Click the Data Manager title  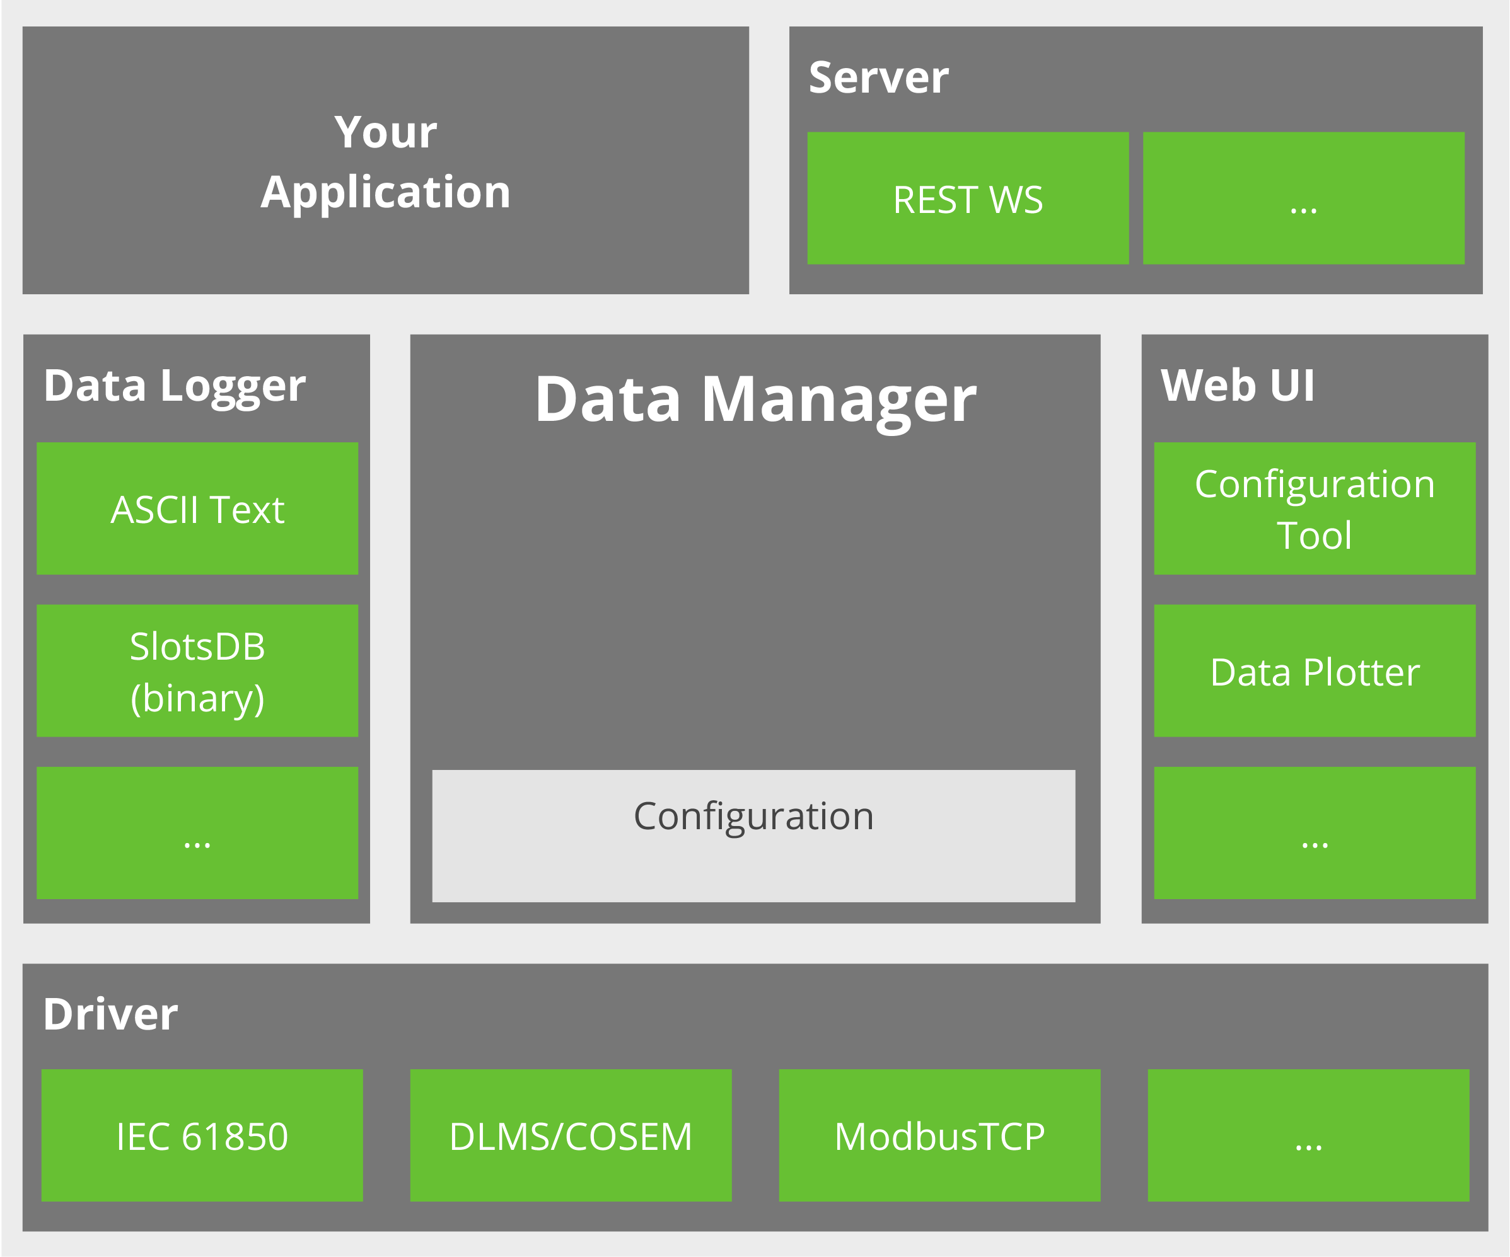[x=755, y=399]
